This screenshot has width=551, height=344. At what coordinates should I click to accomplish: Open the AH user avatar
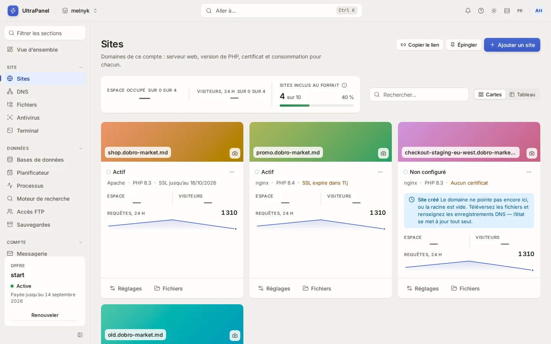pyautogui.click(x=539, y=11)
